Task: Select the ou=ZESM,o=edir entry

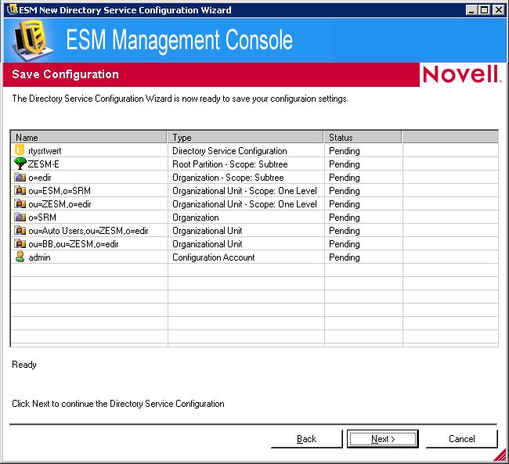Action: pos(60,204)
